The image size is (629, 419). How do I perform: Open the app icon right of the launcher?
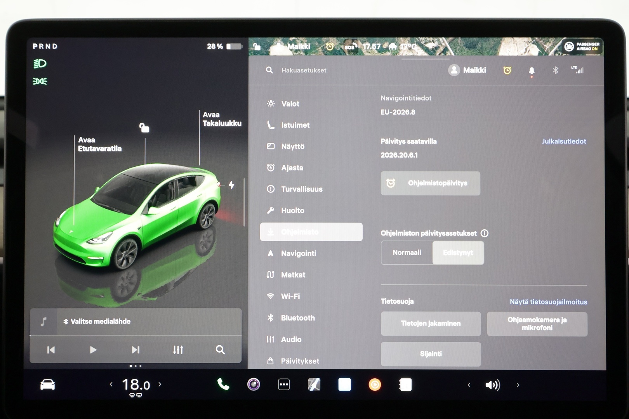pos(314,384)
